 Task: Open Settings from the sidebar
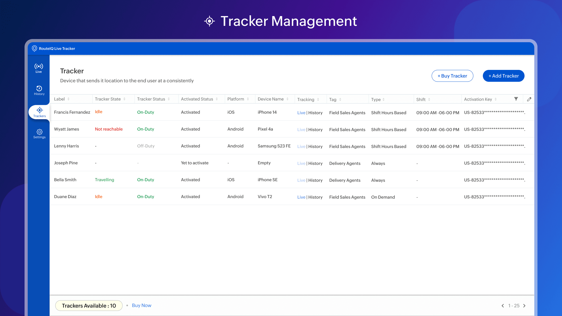click(39, 134)
